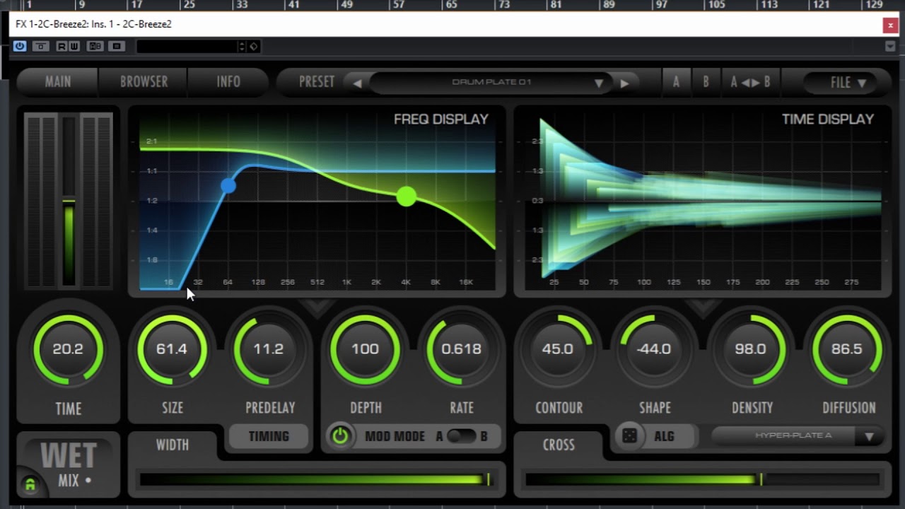The width and height of the screenshot is (905, 509).
Task: Expand the arrow below the time display
Action: click(702, 308)
